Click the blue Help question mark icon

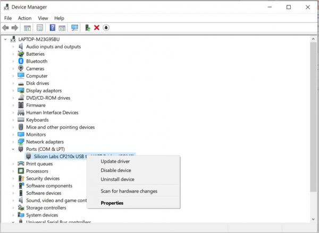[x=53, y=28]
